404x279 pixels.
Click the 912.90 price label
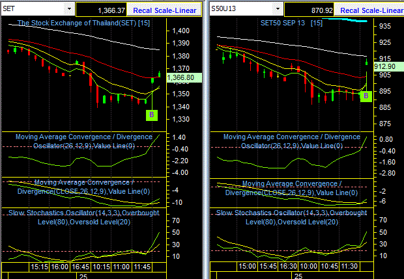(x=388, y=66)
